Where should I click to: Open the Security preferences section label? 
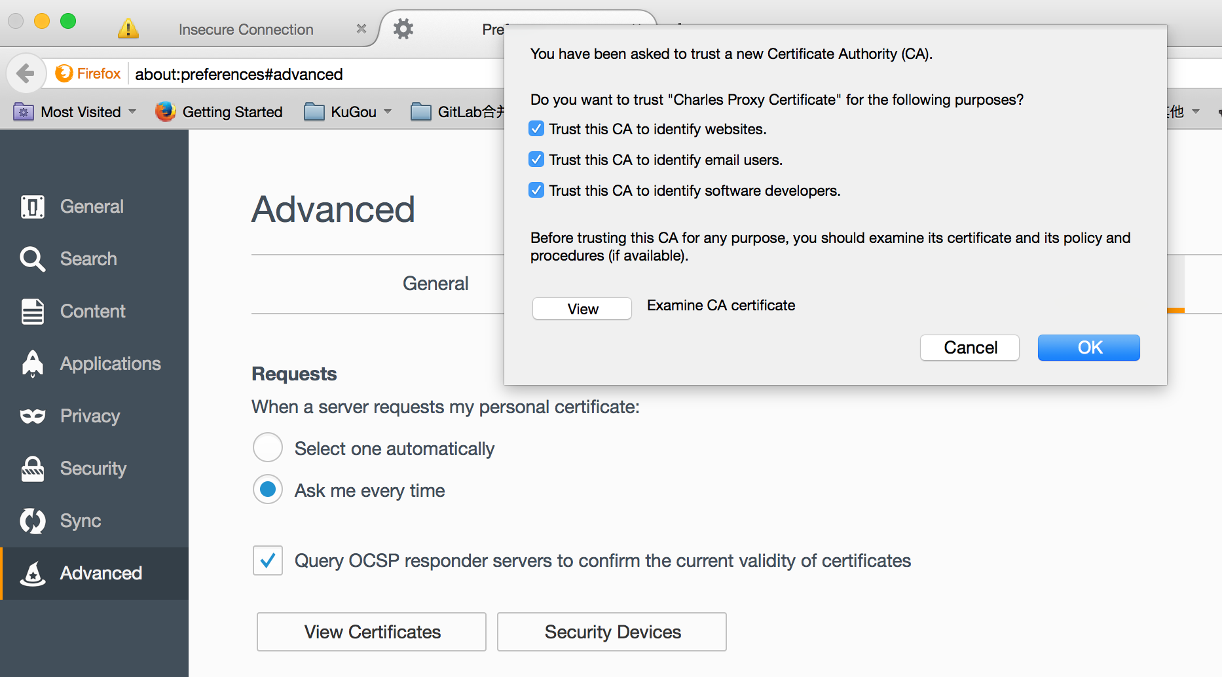(x=93, y=468)
